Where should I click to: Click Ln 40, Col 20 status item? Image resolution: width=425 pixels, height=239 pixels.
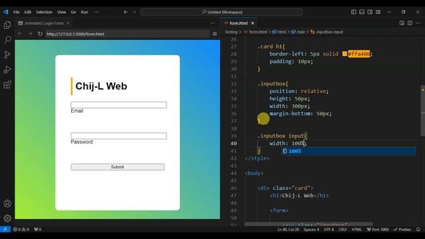[288, 229]
